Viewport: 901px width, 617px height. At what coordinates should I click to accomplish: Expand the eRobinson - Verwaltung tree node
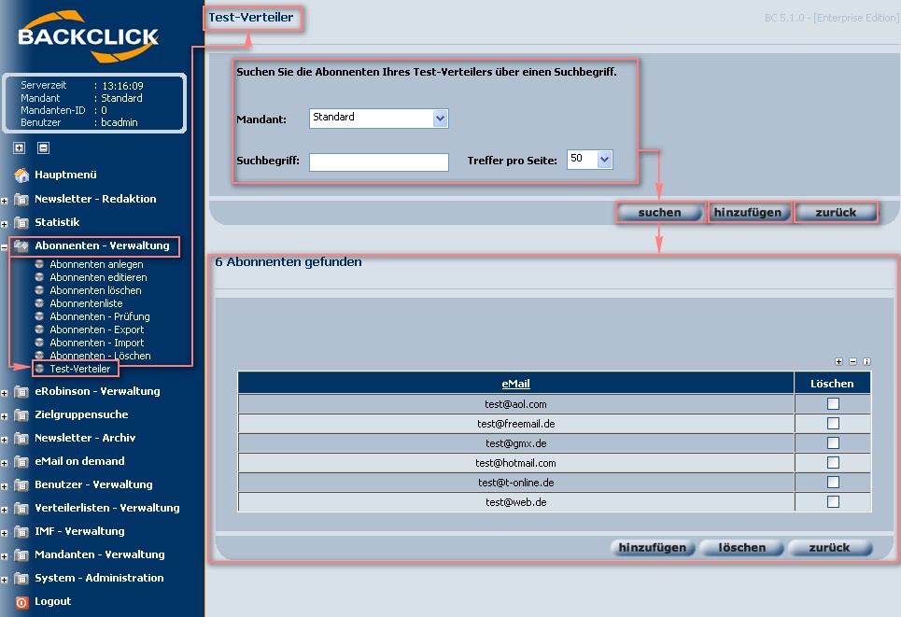pyautogui.click(x=4, y=394)
